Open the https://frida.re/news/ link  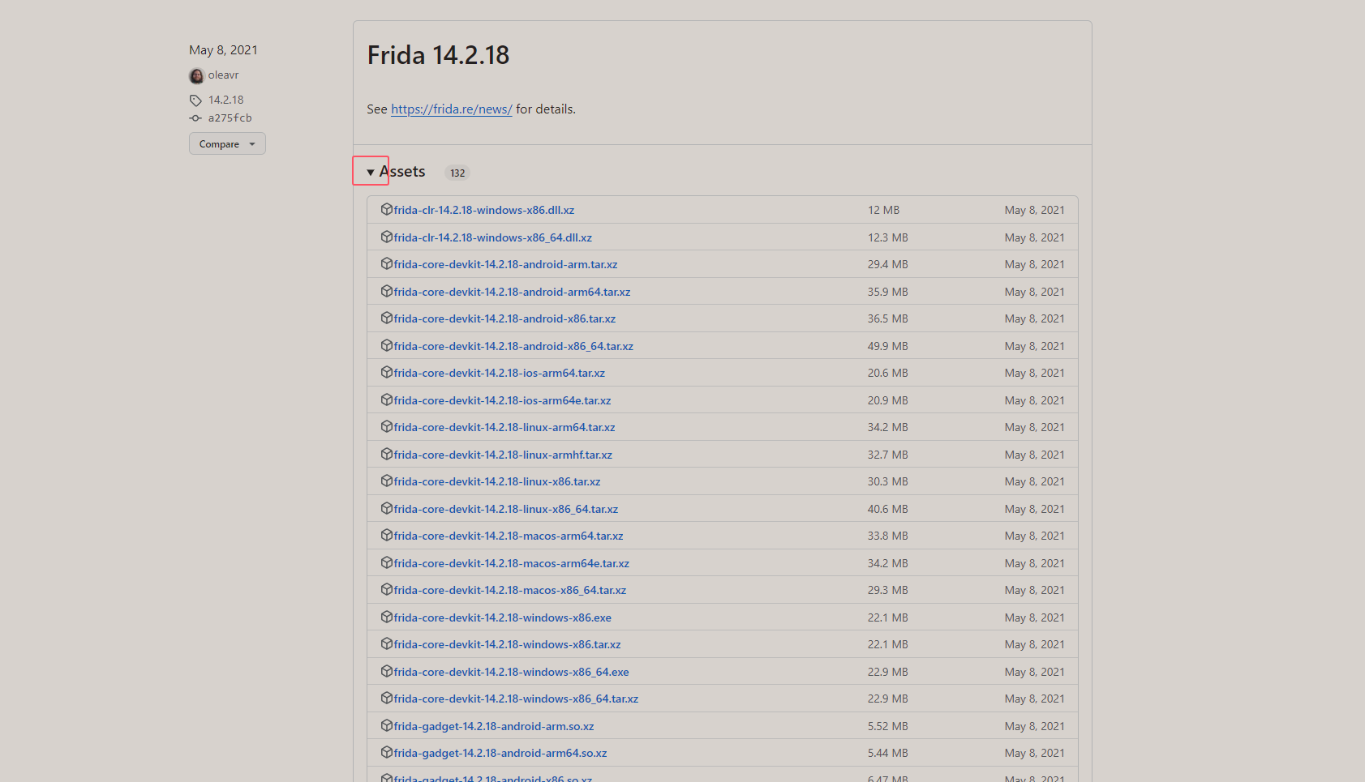451,109
